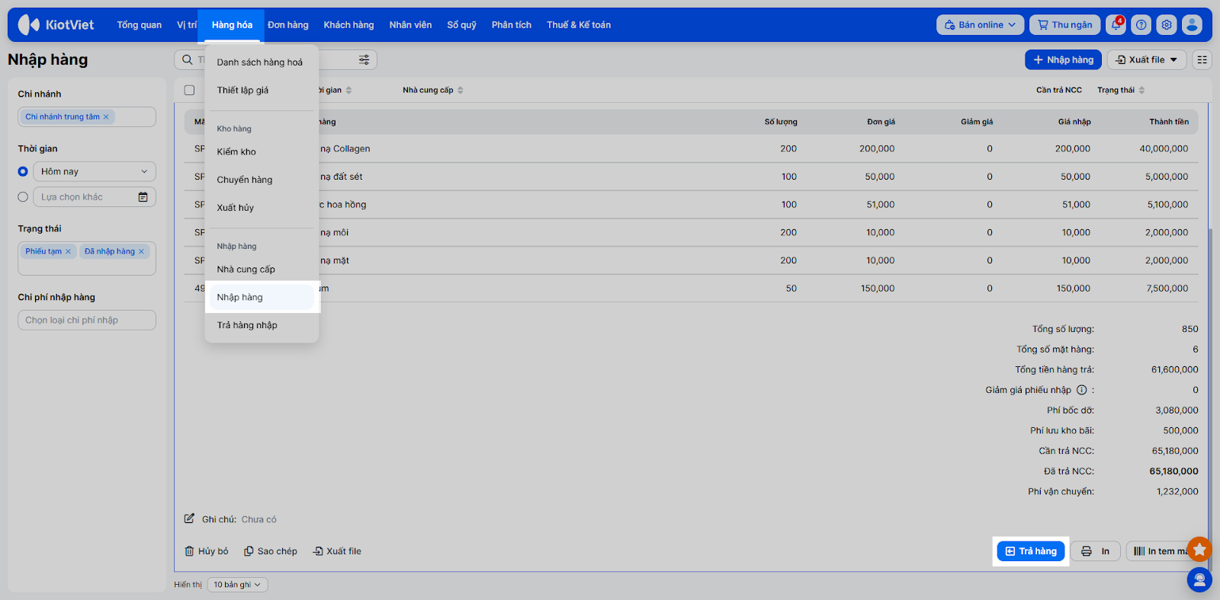The image size is (1220, 600).
Task: Open the Nhân viên menu
Action: 410,24
